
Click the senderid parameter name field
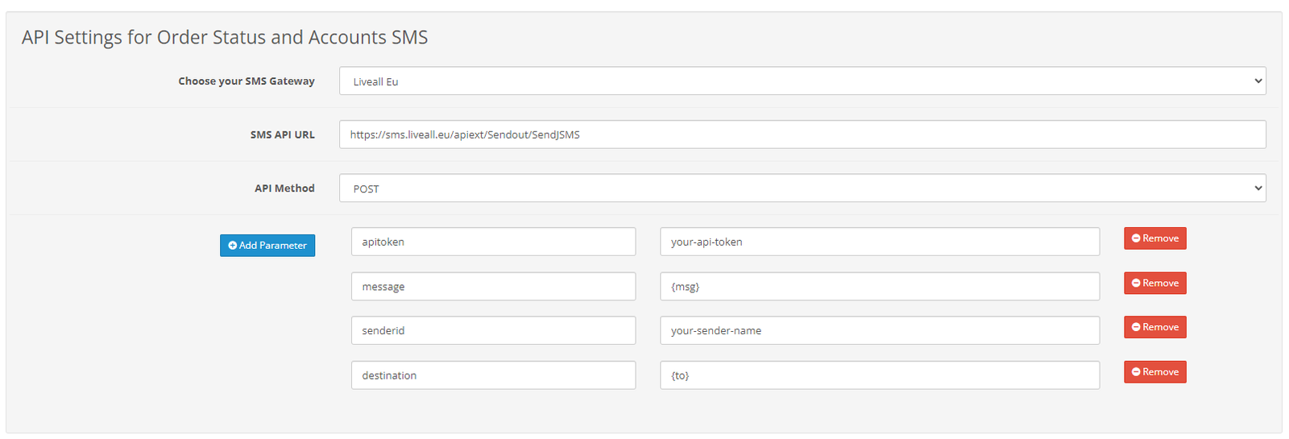pos(493,330)
